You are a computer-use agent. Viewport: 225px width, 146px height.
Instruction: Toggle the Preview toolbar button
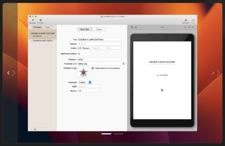tap(41, 21)
